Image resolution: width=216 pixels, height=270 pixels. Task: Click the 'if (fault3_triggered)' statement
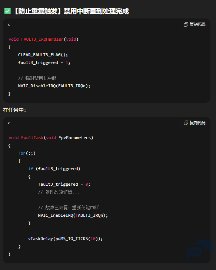54,169
